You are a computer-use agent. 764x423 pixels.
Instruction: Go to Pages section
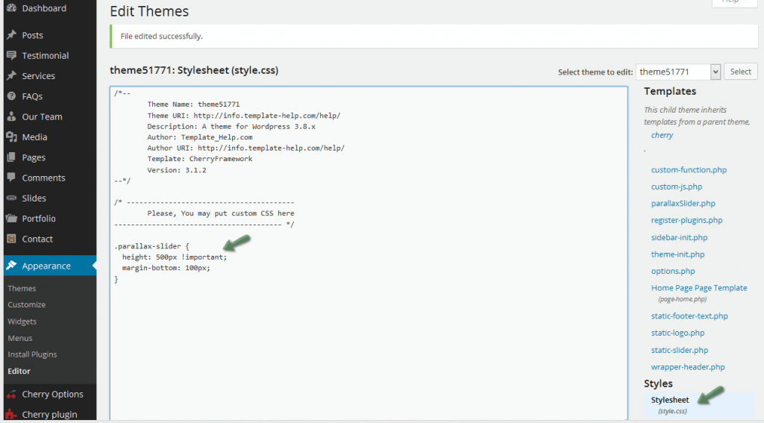[34, 157]
